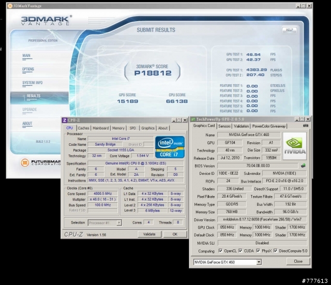
Task: Click the GPU SCORE value 15189
Action: point(128,101)
